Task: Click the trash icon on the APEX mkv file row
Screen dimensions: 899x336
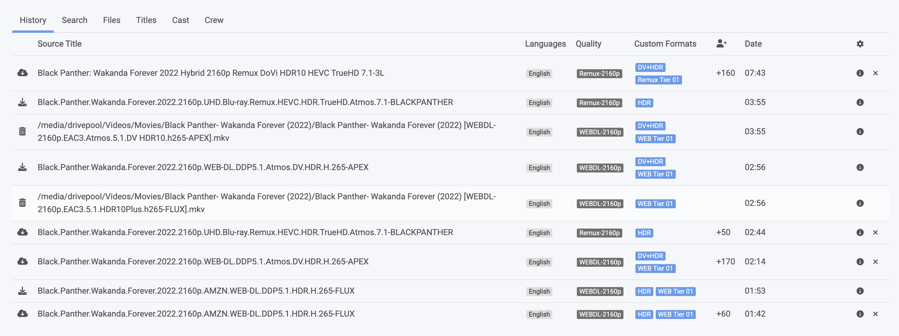Action: (x=22, y=131)
